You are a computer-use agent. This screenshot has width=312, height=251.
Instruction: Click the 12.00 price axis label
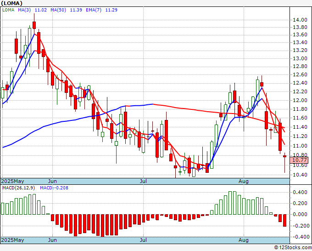(300, 100)
